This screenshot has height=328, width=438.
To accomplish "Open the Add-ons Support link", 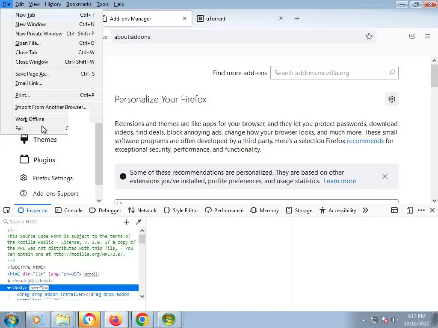I will 49,193.
